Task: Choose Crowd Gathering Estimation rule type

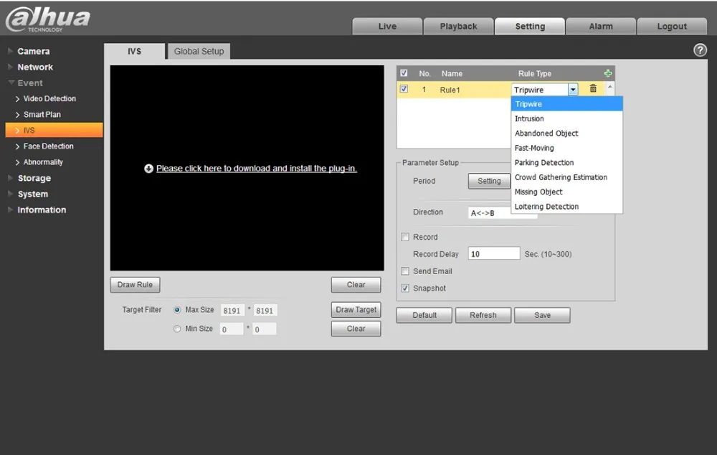Action: coord(566,177)
